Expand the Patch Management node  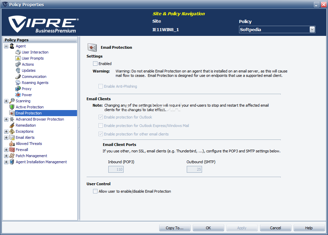(6, 156)
